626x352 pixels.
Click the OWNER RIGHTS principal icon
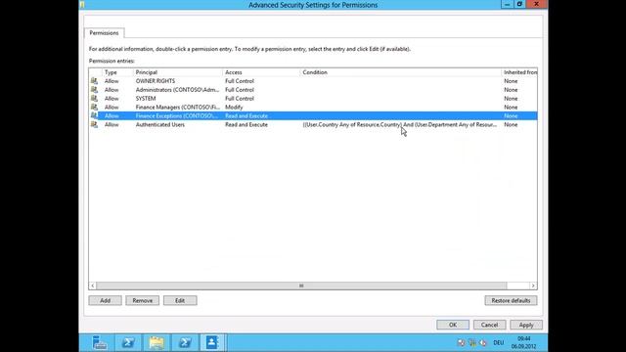pos(94,81)
